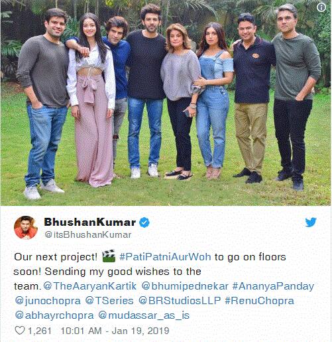Viewport: 332px width, 342px height.
Task: Open the group photo attached to tweet
Action: tap(166, 103)
